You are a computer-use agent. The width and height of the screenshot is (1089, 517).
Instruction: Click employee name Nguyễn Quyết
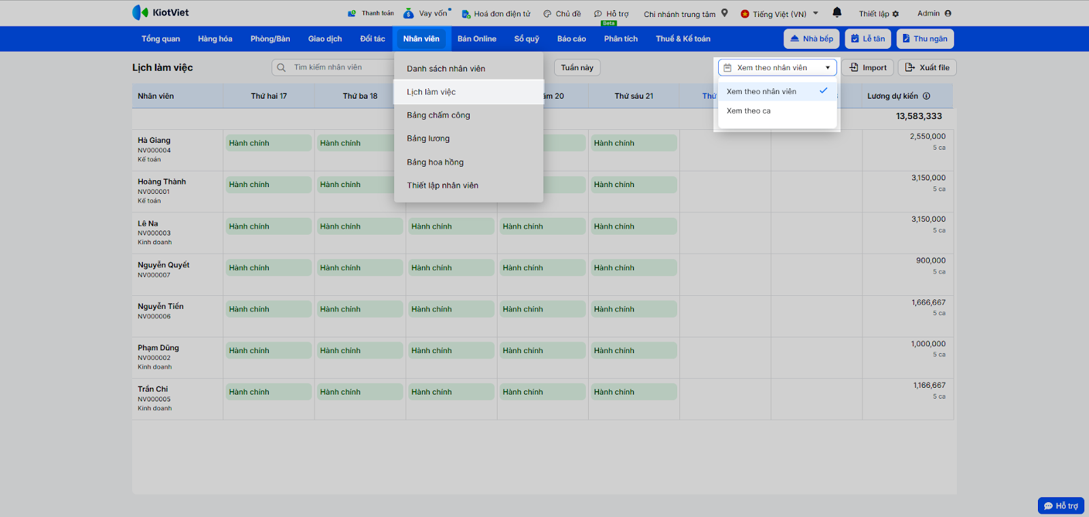point(163,265)
